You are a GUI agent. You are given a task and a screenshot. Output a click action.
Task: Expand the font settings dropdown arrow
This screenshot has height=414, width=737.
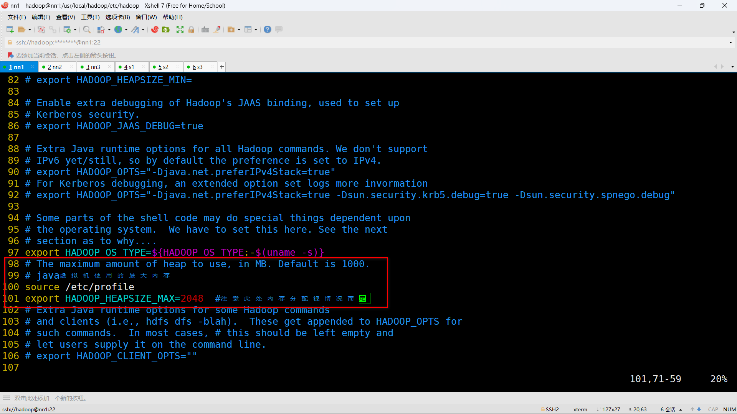[143, 30]
